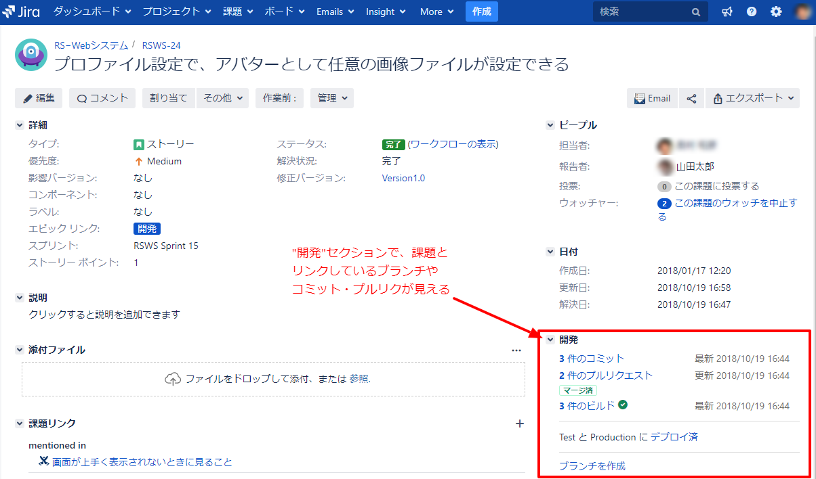Screen dimensions: 816x479
Task: Collapse the 詳細 section
Action: click(19, 124)
